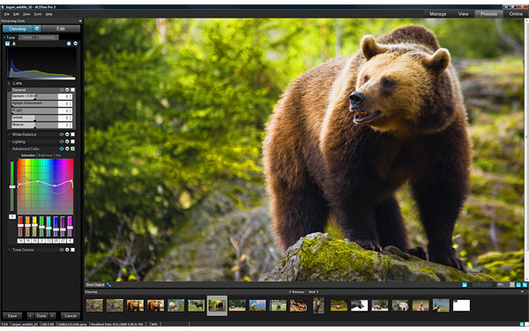Screen dimensions: 529x331
Task: Open the Edit menu in menu bar
Action: pos(16,14)
